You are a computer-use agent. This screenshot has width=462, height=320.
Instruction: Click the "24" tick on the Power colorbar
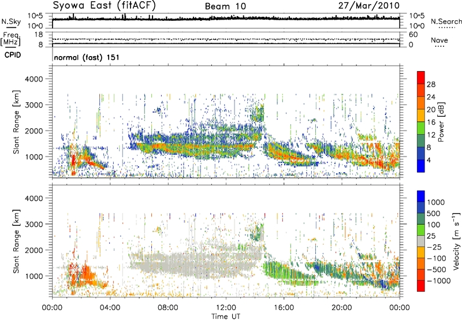431,97
